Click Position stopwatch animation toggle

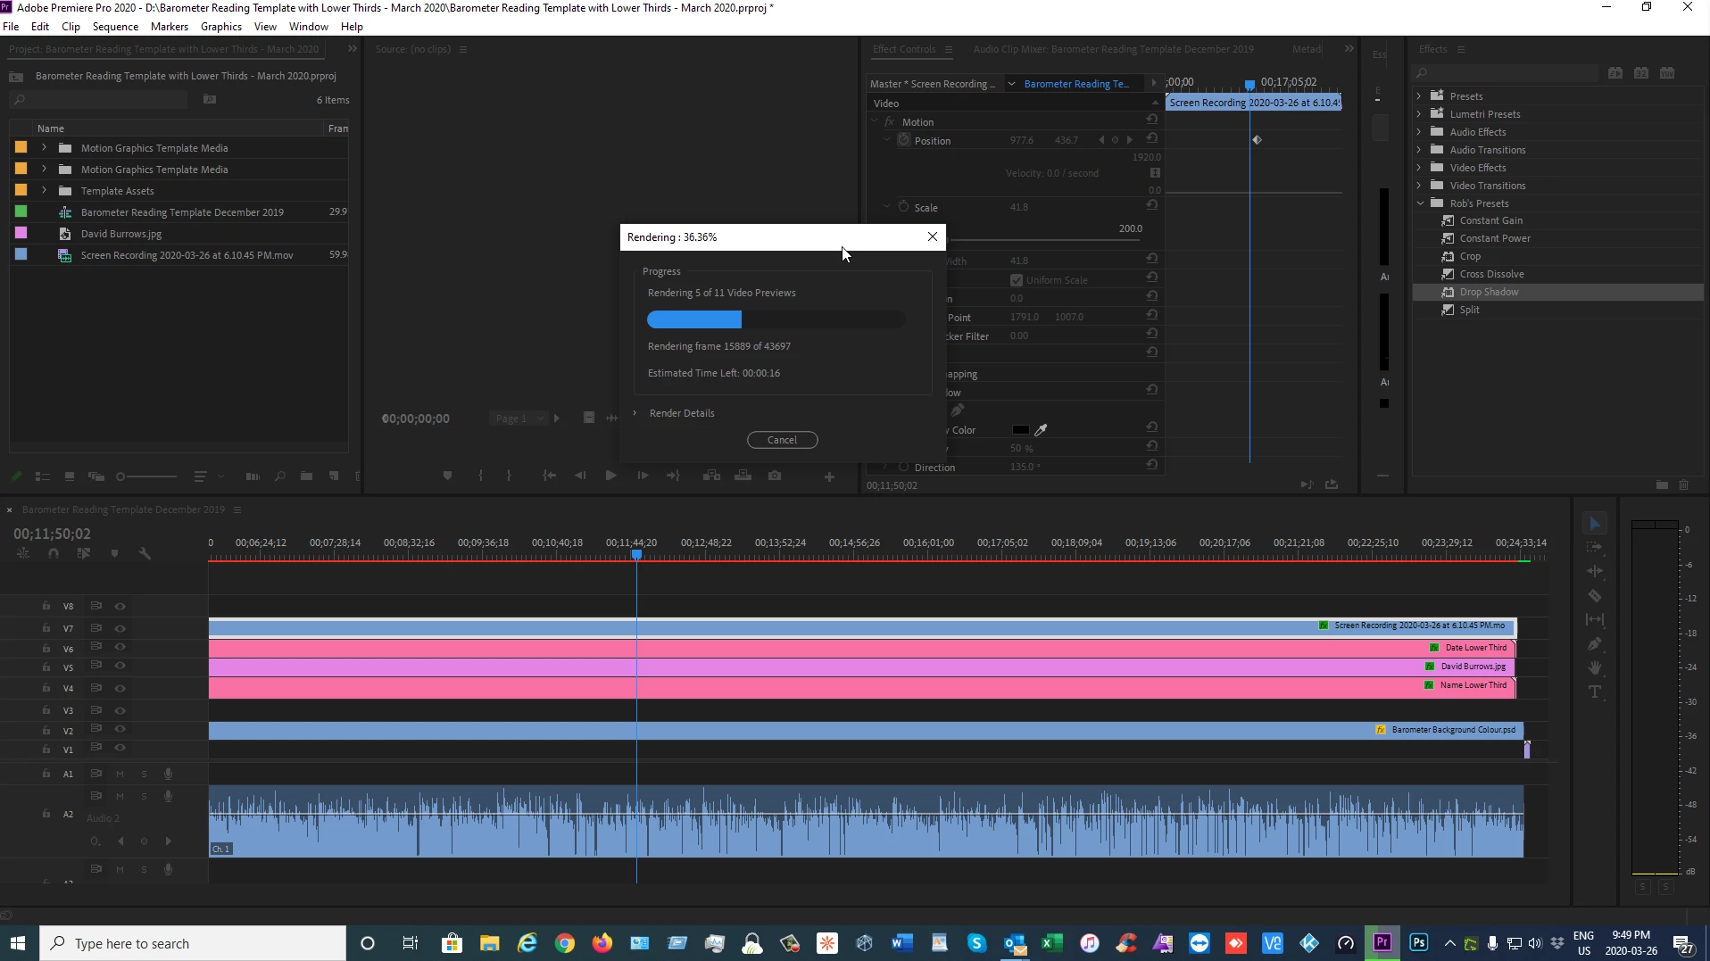point(904,140)
